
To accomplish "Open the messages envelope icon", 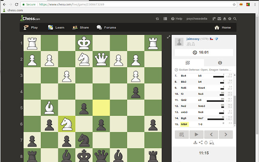I will coord(219,19).
